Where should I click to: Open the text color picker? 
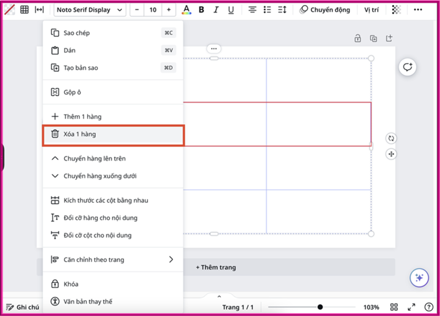tap(186, 10)
